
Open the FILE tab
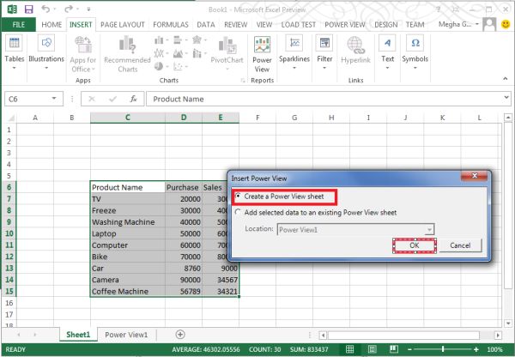point(19,25)
